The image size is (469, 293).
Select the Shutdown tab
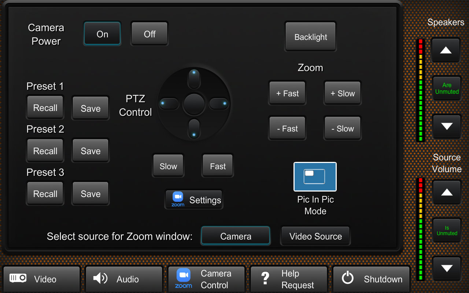(x=372, y=279)
